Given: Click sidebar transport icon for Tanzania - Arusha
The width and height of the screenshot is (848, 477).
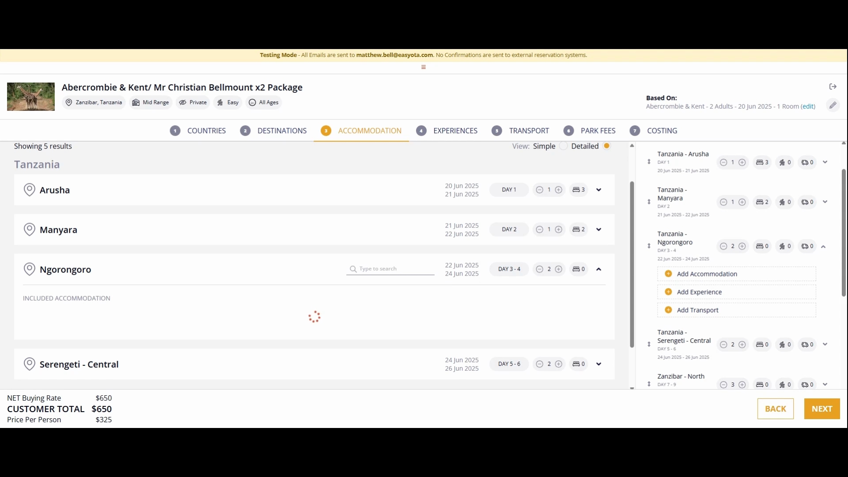Looking at the screenshot, I should 807,163.
